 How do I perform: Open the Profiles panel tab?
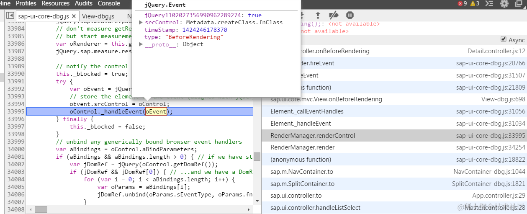[x=26, y=3]
